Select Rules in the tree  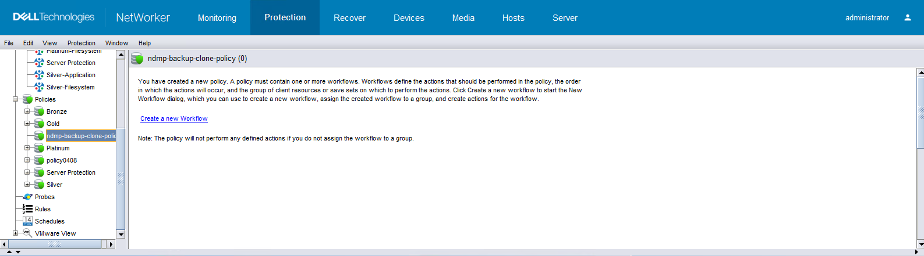[43, 209]
